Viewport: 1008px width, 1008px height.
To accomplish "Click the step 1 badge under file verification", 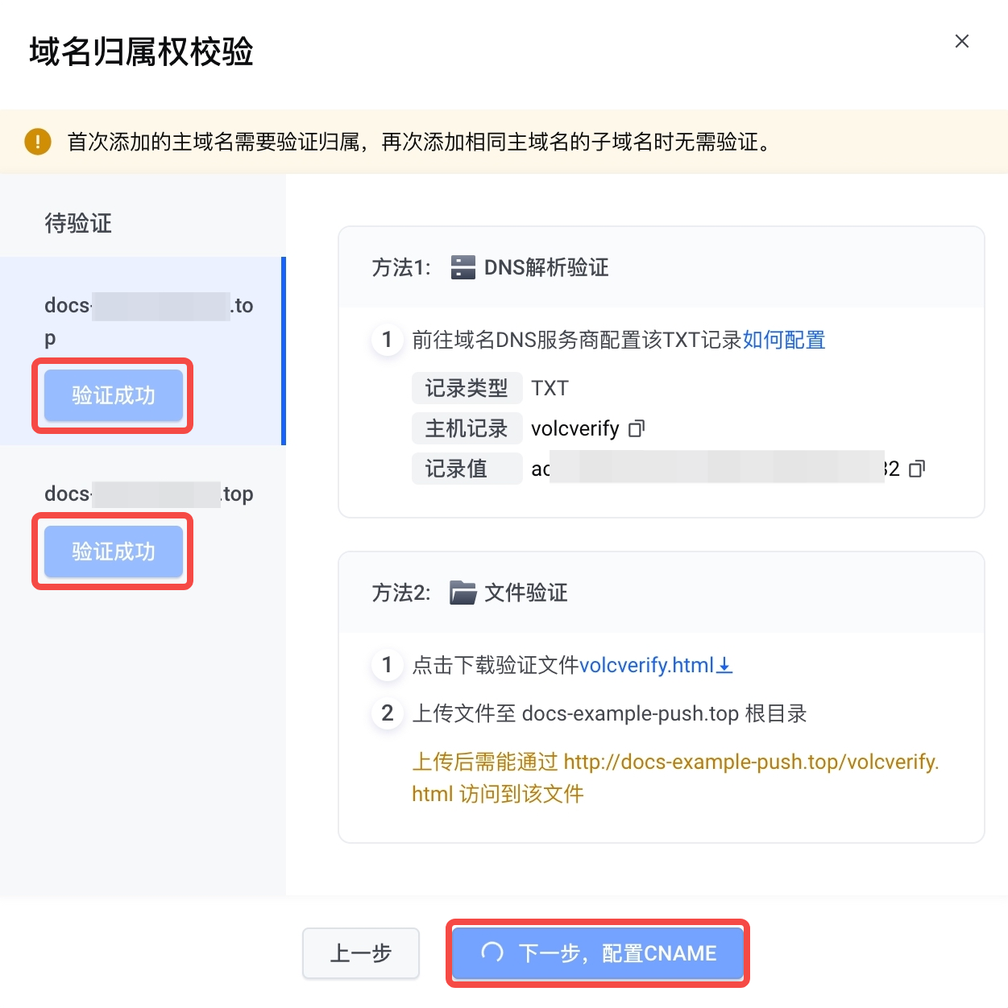I will [387, 665].
